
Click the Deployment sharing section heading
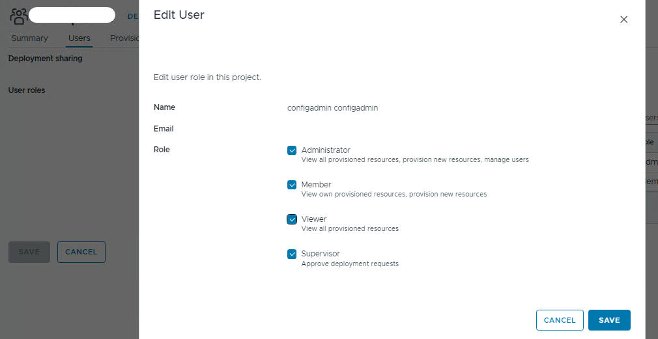pyautogui.click(x=45, y=59)
